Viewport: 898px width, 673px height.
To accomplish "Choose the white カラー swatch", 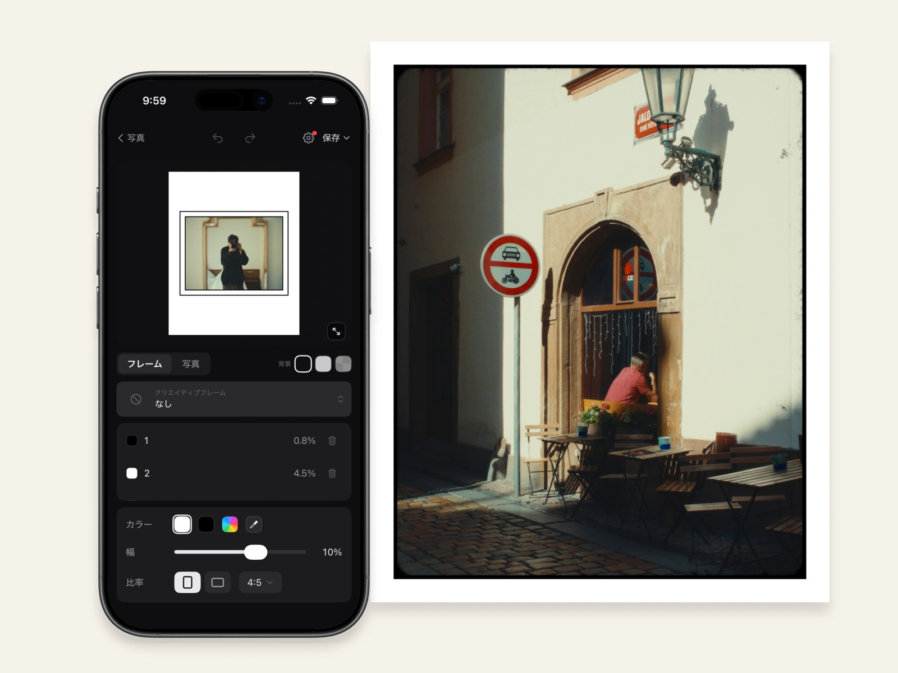I will pyautogui.click(x=182, y=524).
